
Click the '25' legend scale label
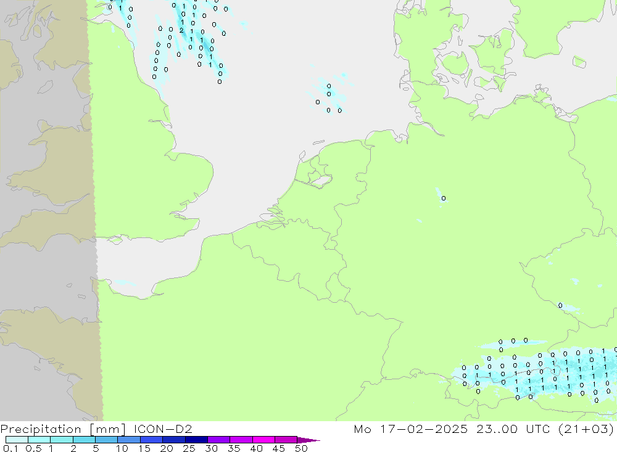189,448
